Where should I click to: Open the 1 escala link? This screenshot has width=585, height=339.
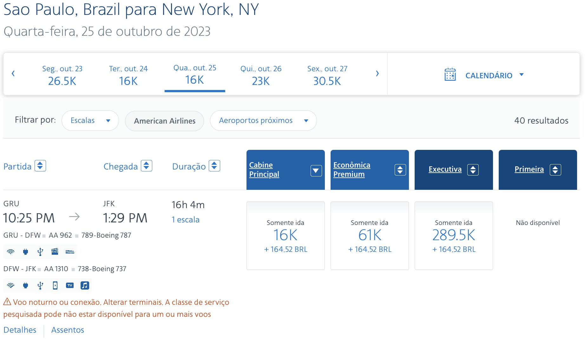[x=185, y=220]
